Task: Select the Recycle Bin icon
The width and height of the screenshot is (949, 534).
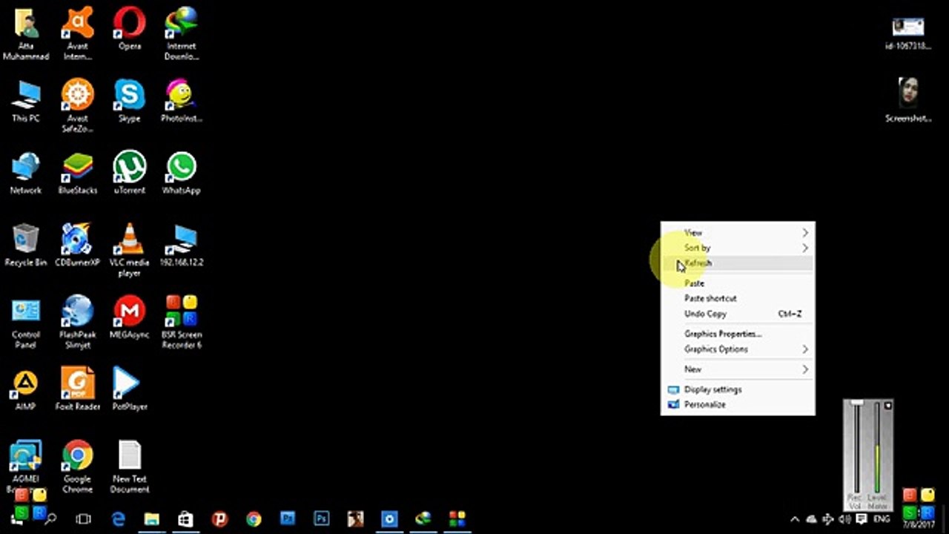Action: tap(26, 245)
